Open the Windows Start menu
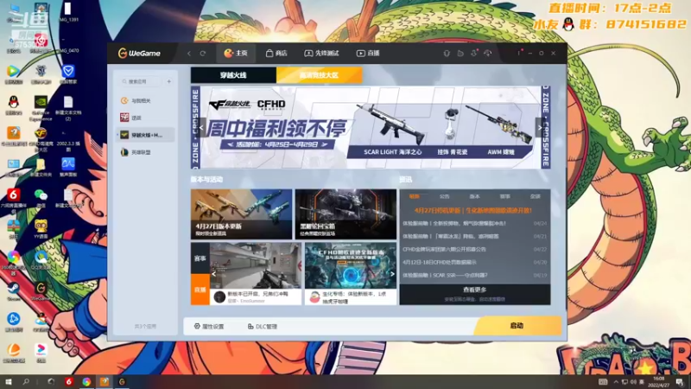 [9, 381]
